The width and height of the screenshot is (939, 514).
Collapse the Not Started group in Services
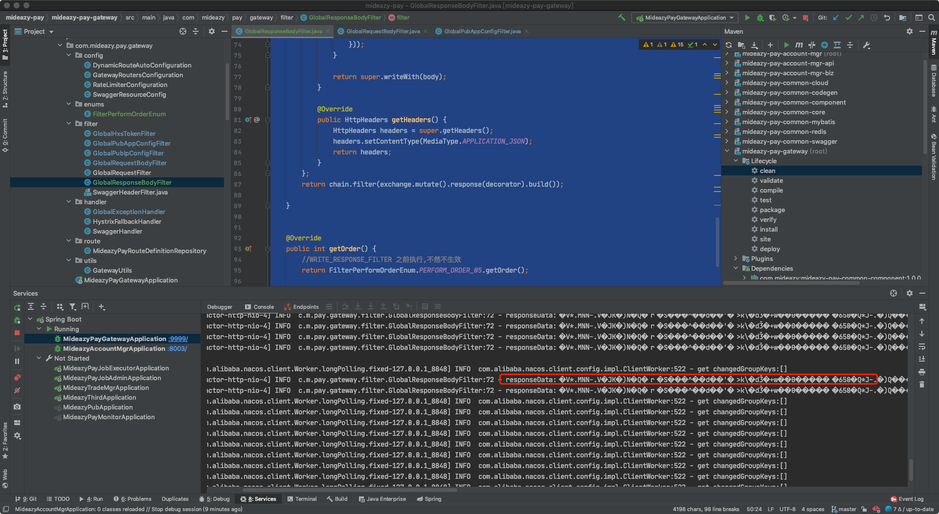39,358
